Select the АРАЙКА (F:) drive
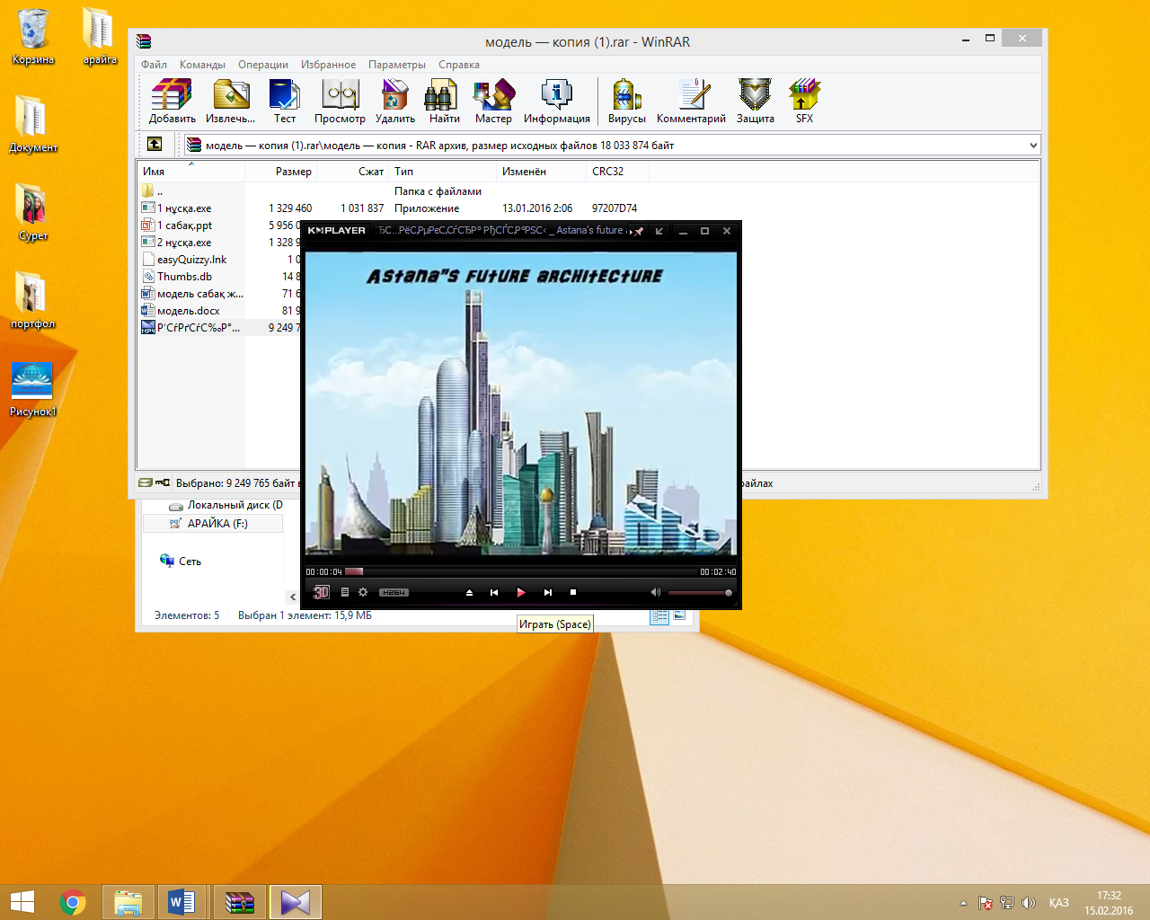 pyautogui.click(x=217, y=524)
